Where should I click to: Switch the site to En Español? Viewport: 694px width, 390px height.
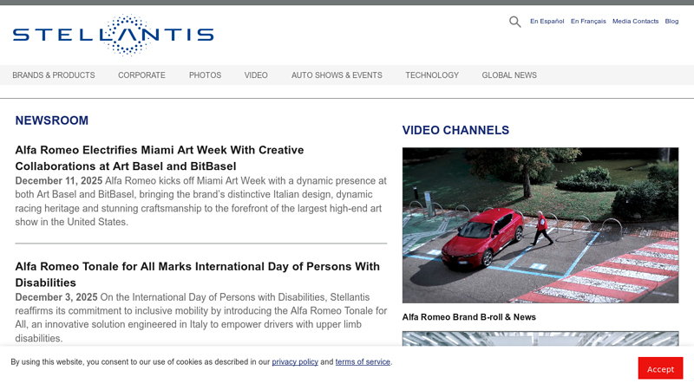point(547,21)
